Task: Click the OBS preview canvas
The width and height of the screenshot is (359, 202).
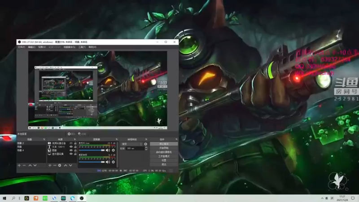Action: coord(97,90)
